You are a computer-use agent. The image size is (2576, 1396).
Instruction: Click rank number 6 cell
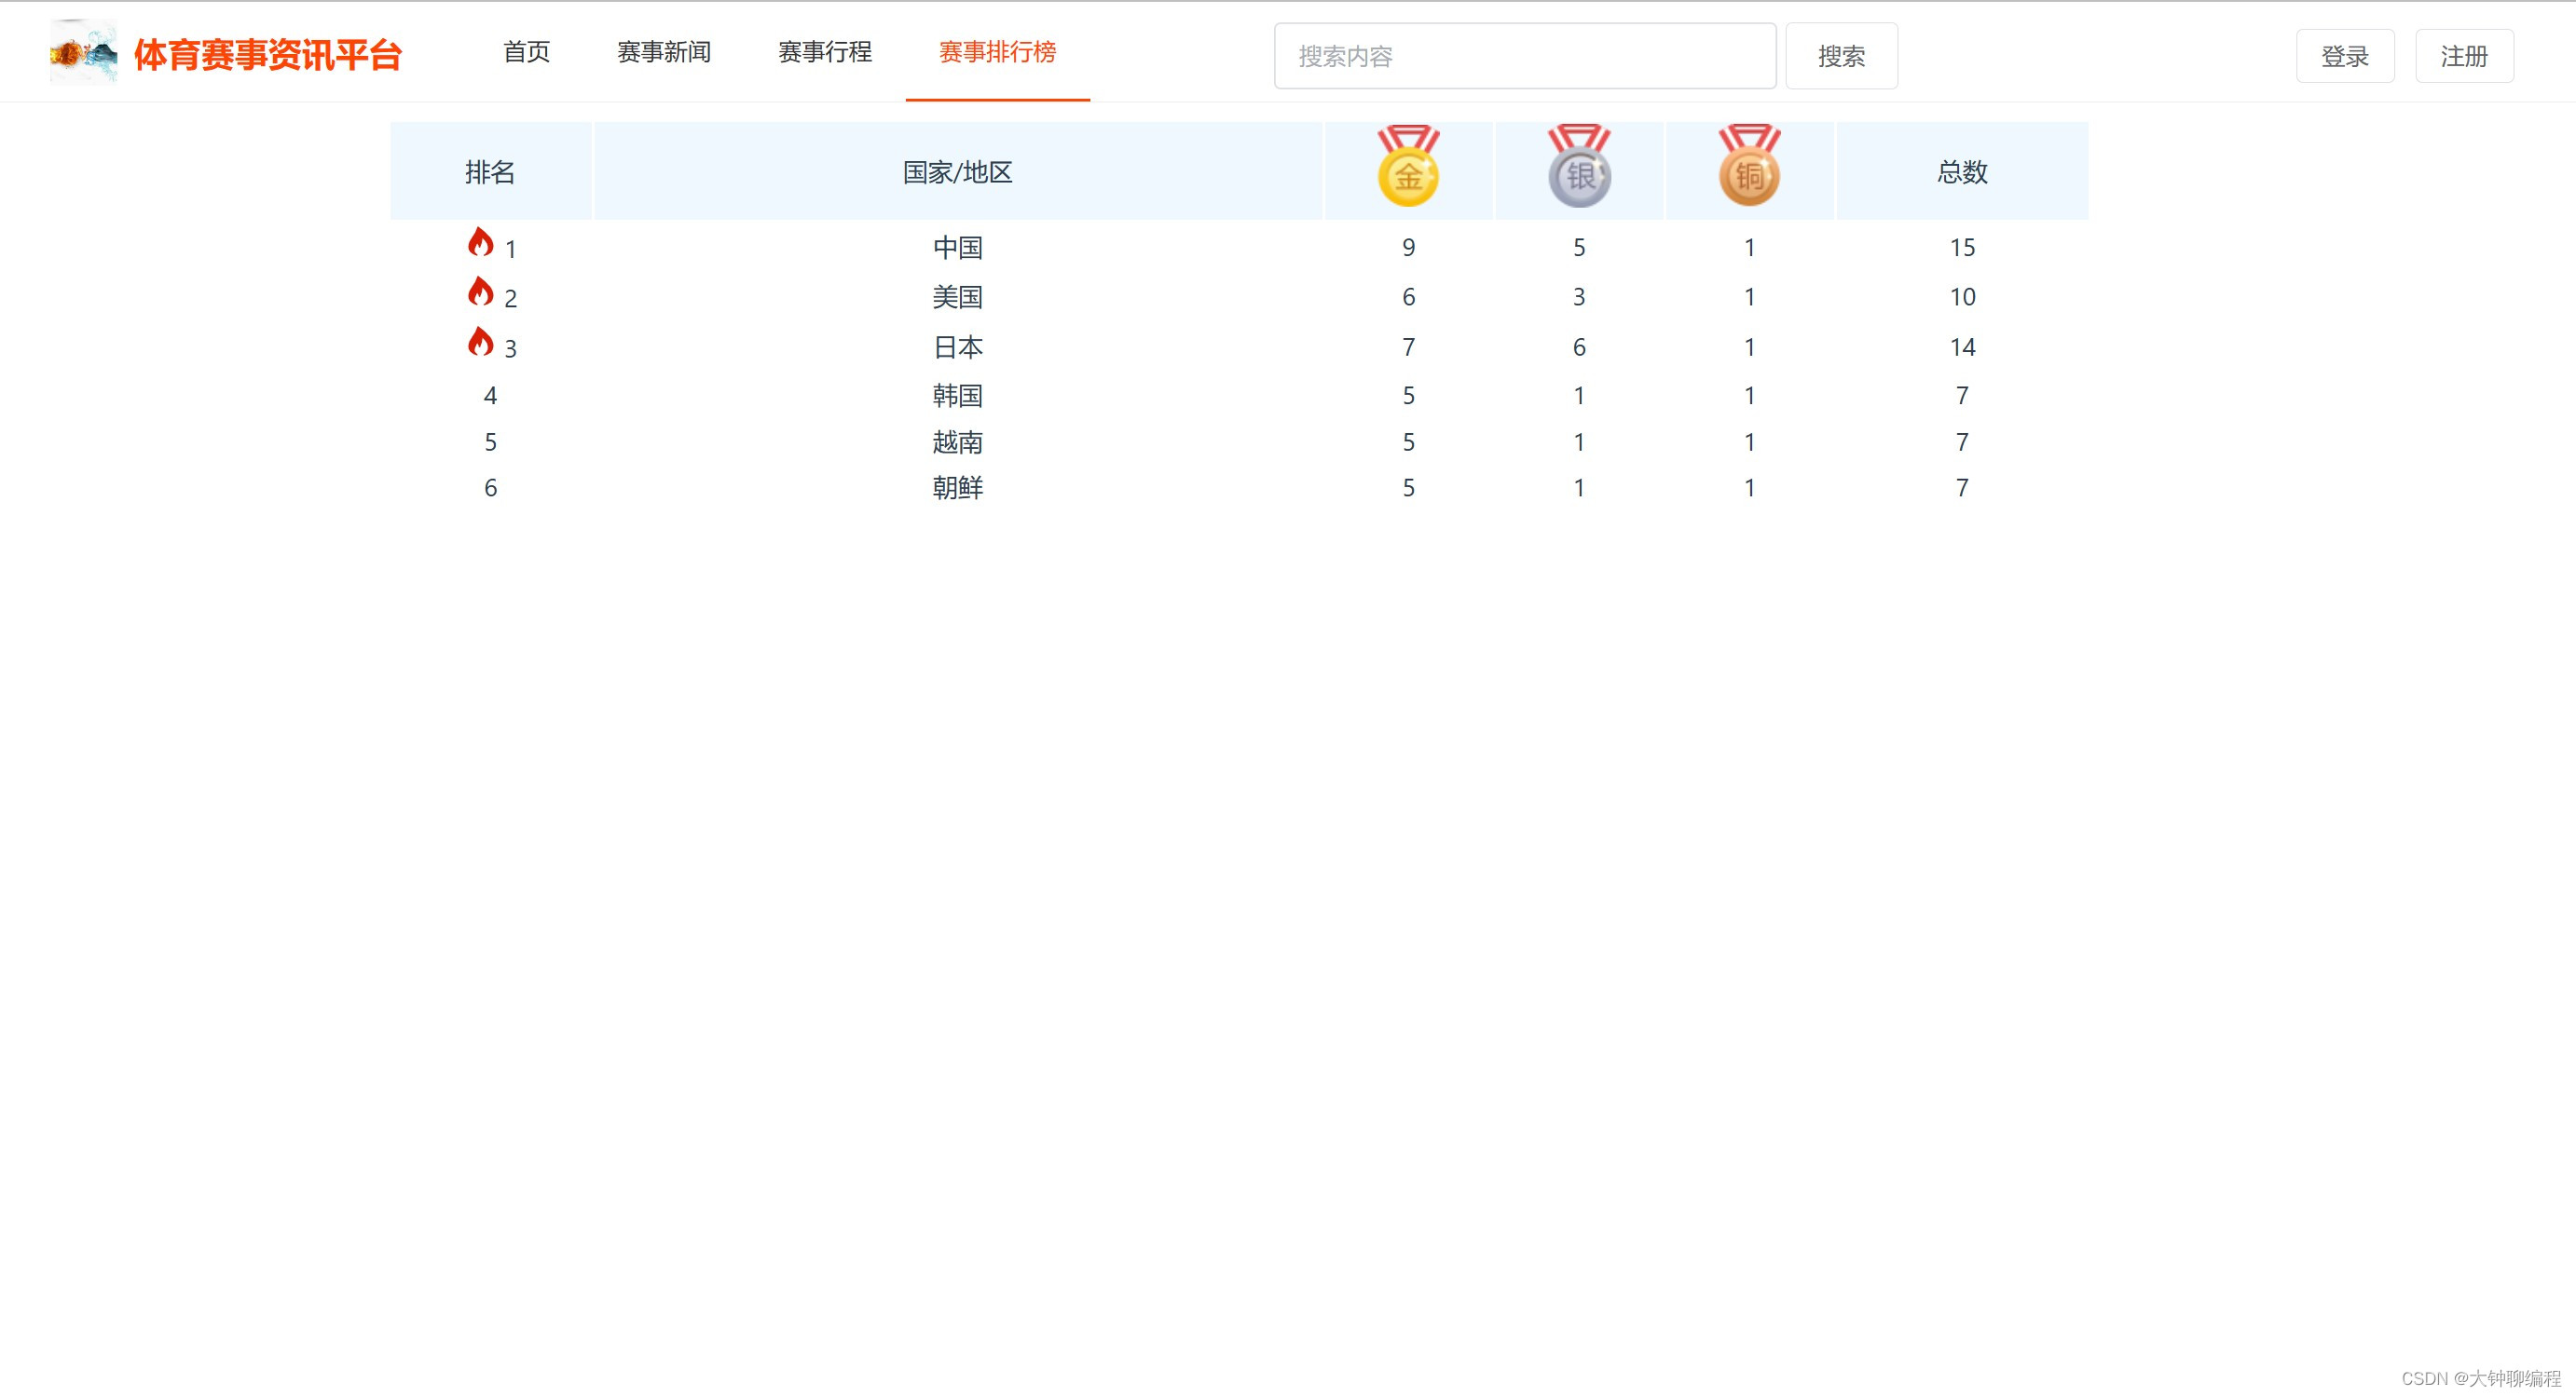click(490, 488)
